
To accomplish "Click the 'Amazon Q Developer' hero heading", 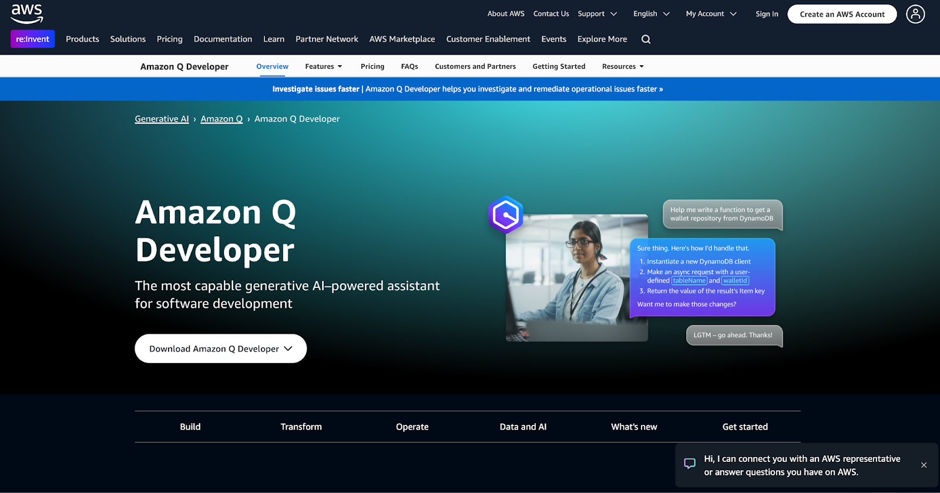I will coord(216,231).
